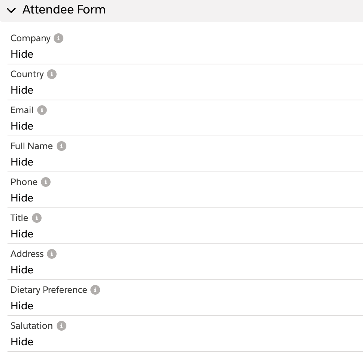Select the Hide value under Country
Image resolution: width=363 pixels, height=355 pixels.
(x=22, y=90)
